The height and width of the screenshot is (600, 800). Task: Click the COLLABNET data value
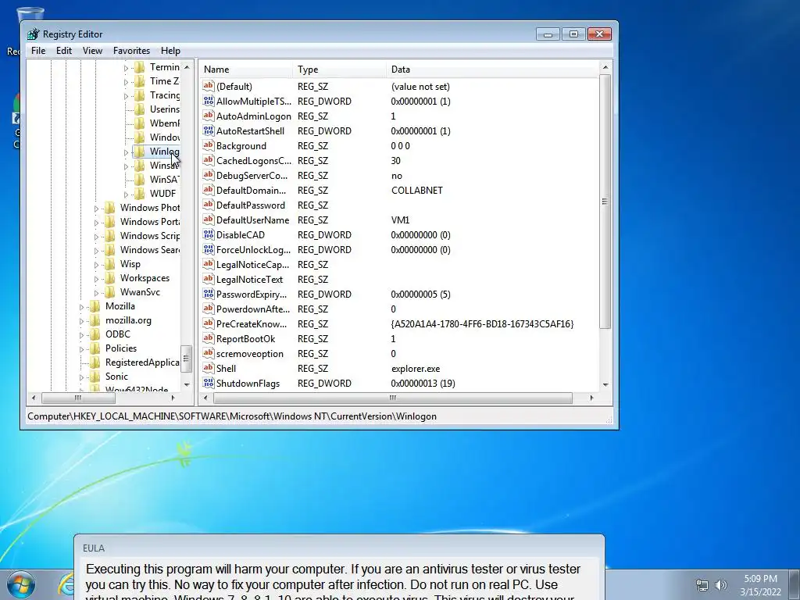click(417, 191)
